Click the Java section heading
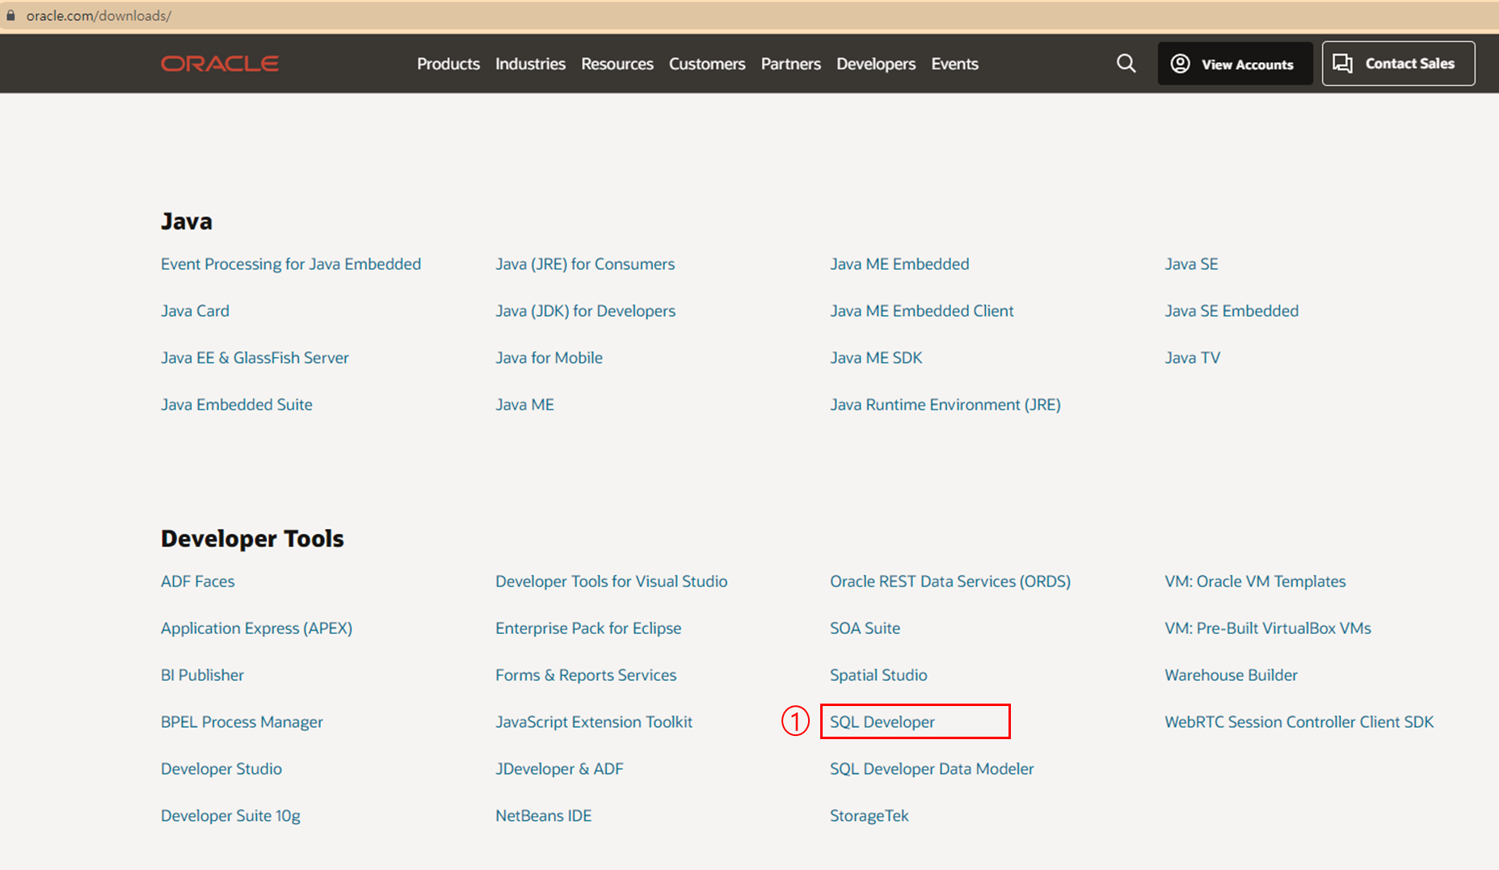1499x870 pixels. pos(187,221)
